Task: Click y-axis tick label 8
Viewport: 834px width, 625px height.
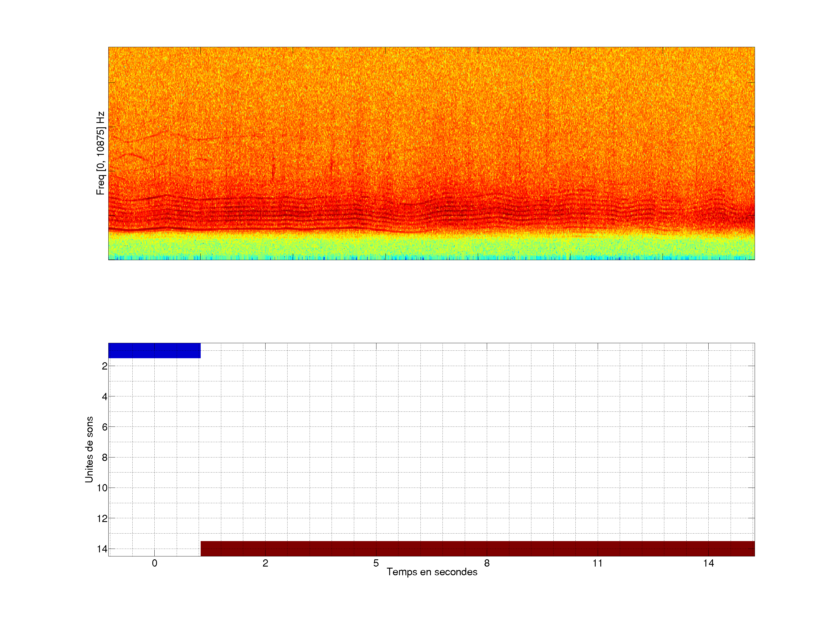Action: click(x=105, y=458)
